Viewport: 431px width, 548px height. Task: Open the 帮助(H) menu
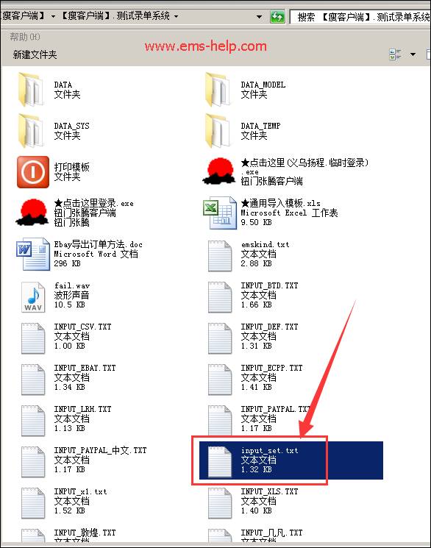(x=25, y=36)
